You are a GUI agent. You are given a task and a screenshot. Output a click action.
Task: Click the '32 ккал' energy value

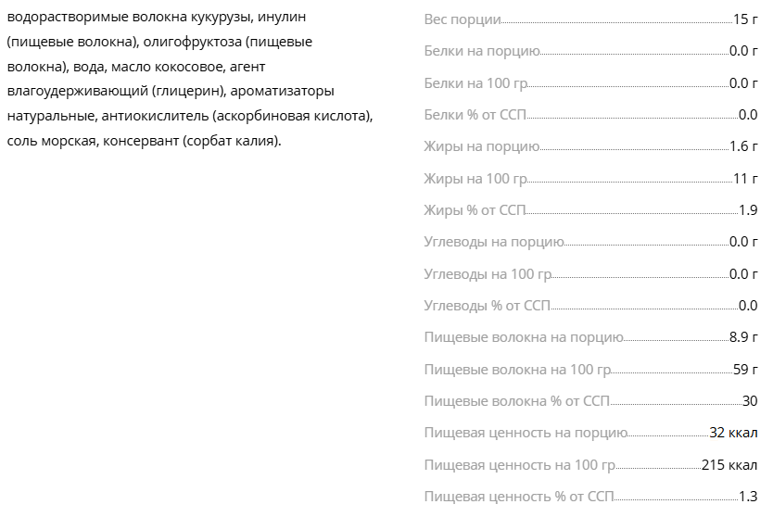click(x=733, y=433)
